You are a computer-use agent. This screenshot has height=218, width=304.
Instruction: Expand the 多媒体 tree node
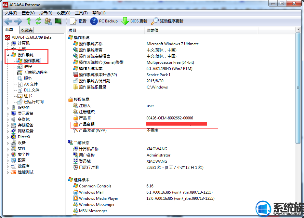[8, 120]
